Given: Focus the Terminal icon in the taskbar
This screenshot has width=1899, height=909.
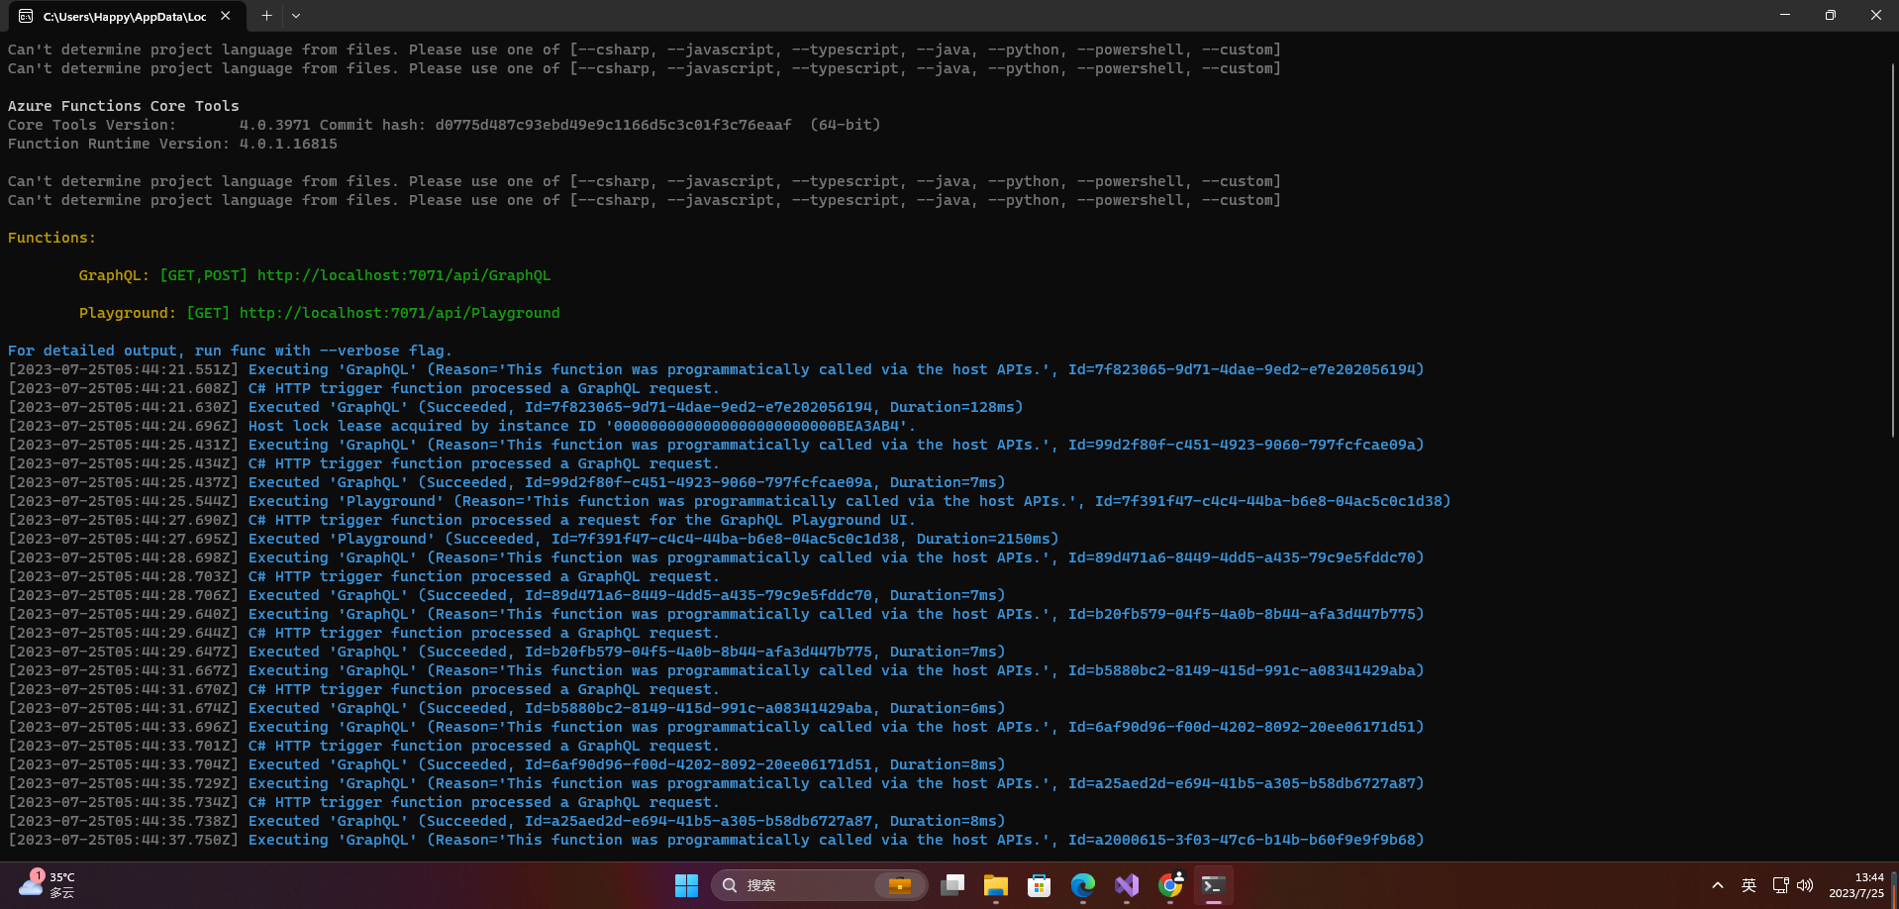Looking at the screenshot, I should point(1214,885).
